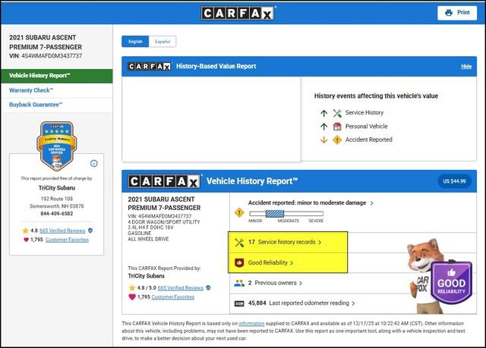Click the accident warning diamond icon
The width and height of the screenshot is (486, 348).
click(239, 212)
